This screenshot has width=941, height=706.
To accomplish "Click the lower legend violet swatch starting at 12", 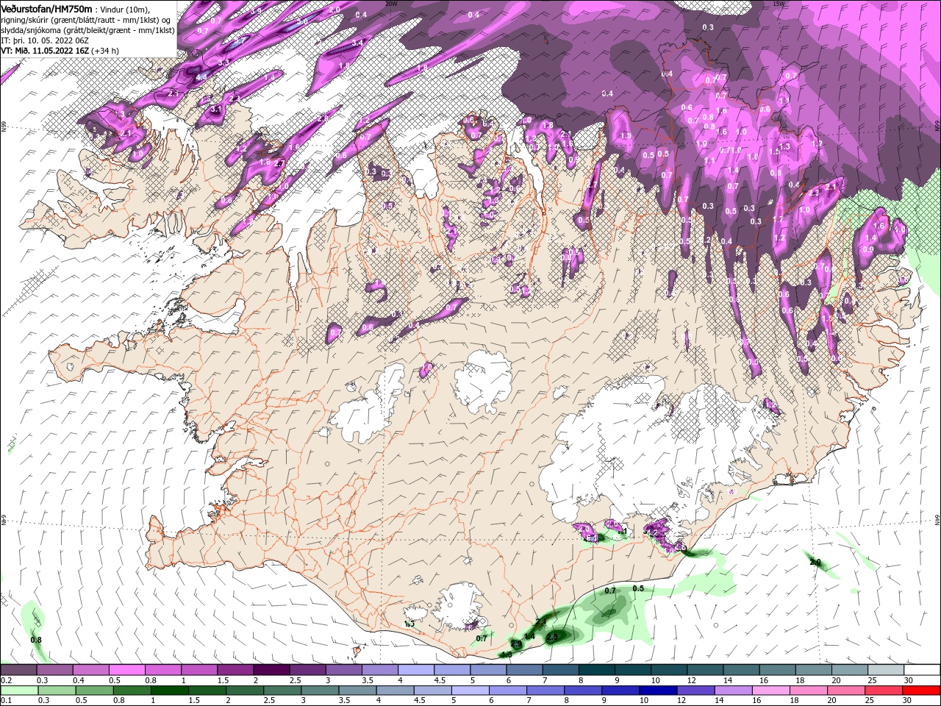I will [x=694, y=691].
